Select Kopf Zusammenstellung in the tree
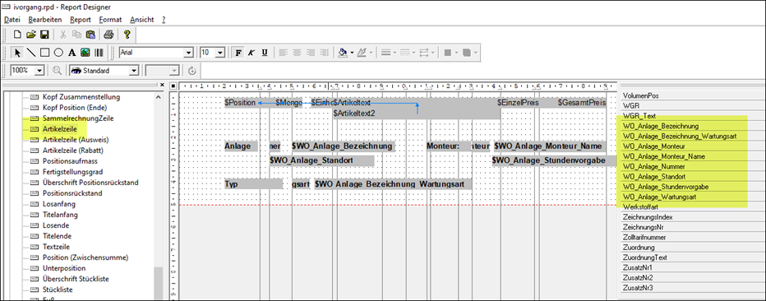 point(81,97)
